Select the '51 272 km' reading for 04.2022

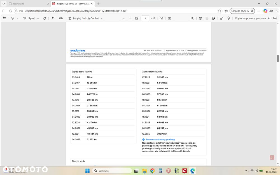[92, 139]
